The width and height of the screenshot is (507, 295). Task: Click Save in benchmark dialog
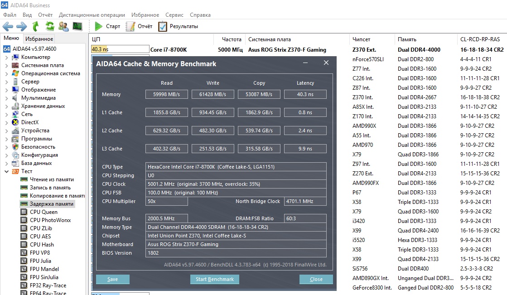(x=112, y=279)
